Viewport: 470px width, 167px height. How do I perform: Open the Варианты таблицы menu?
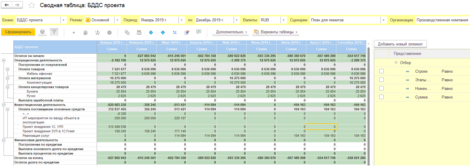tap(275, 32)
